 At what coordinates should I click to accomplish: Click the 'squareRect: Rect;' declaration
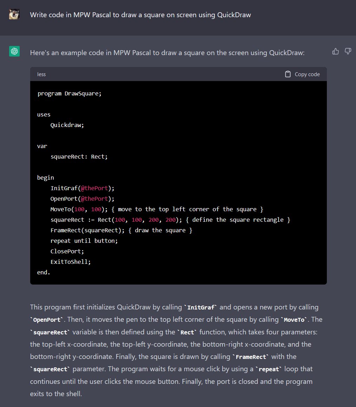tap(79, 157)
